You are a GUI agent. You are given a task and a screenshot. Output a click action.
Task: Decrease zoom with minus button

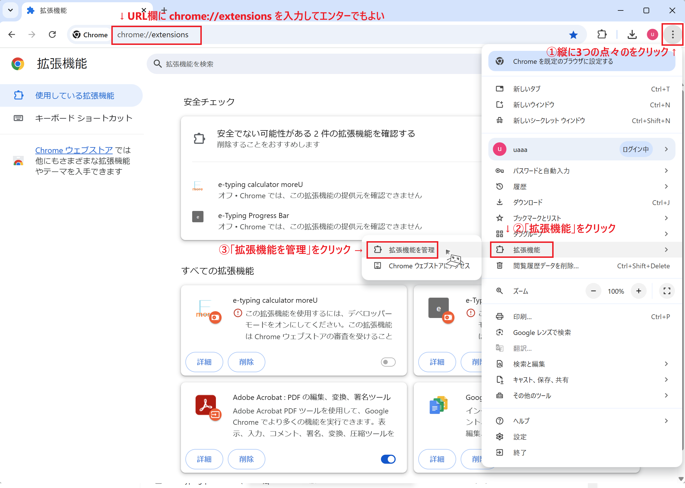(x=593, y=291)
